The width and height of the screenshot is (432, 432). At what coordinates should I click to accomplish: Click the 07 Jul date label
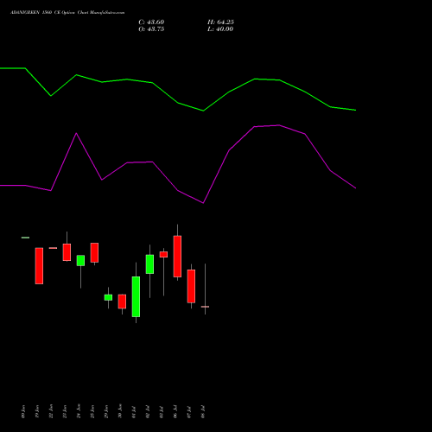click(189, 412)
